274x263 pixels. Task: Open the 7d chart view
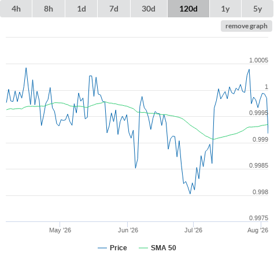pos(114,9)
